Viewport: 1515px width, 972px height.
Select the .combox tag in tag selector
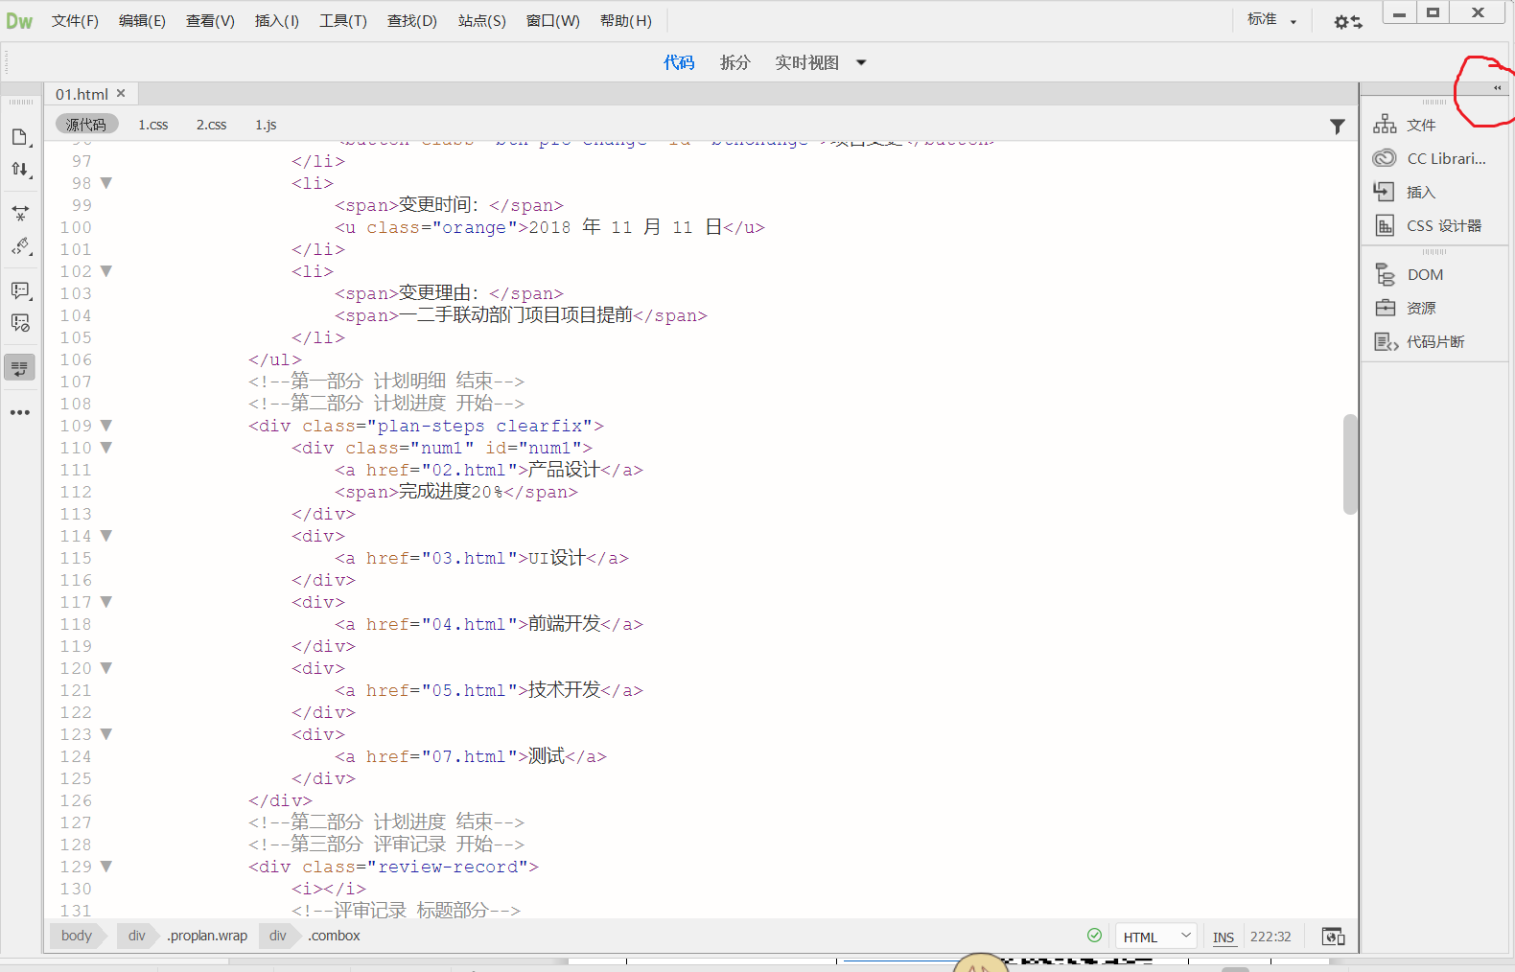tap(335, 936)
